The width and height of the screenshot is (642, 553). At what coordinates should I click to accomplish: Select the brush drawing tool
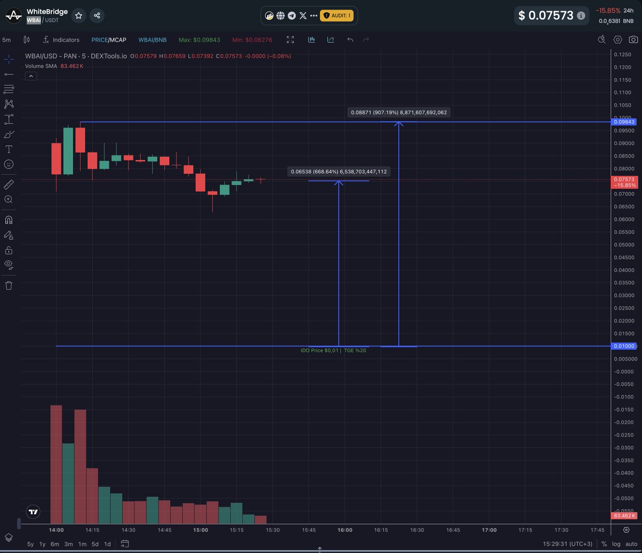coord(9,134)
